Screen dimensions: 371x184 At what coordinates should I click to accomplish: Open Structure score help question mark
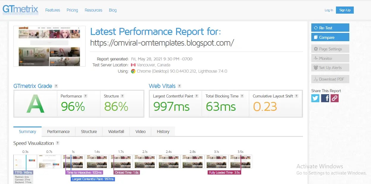point(122,96)
